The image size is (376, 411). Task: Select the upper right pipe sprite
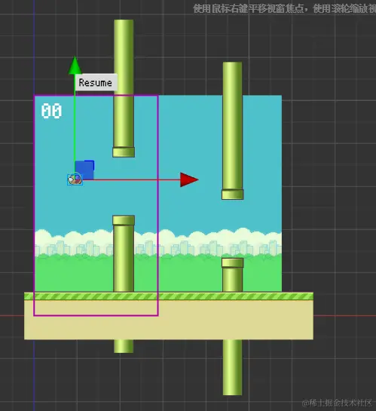[x=233, y=130]
